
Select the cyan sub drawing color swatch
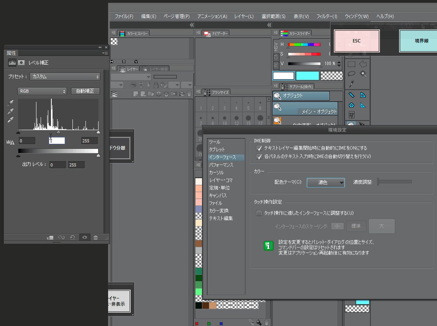pos(307,76)
